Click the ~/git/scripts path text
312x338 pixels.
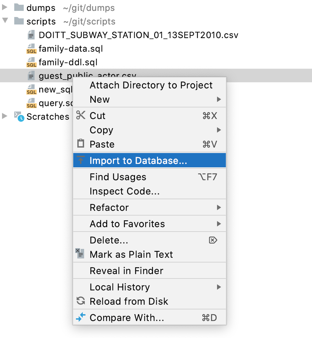(89, 21)
